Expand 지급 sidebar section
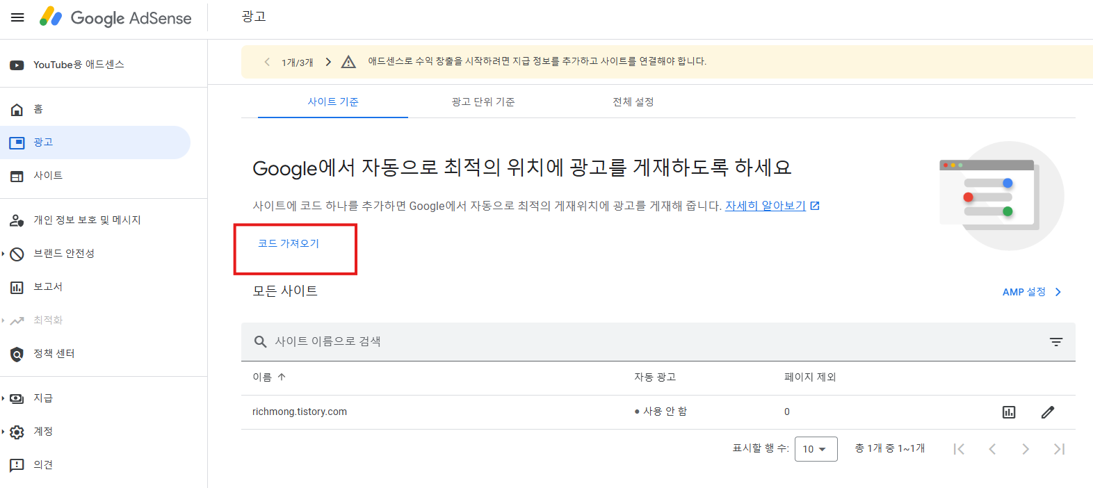Viewport: 1093px width, 488px height. [x=43, y=398]
